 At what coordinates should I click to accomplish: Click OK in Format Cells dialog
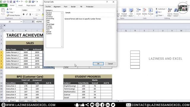[x=98, y=64]
